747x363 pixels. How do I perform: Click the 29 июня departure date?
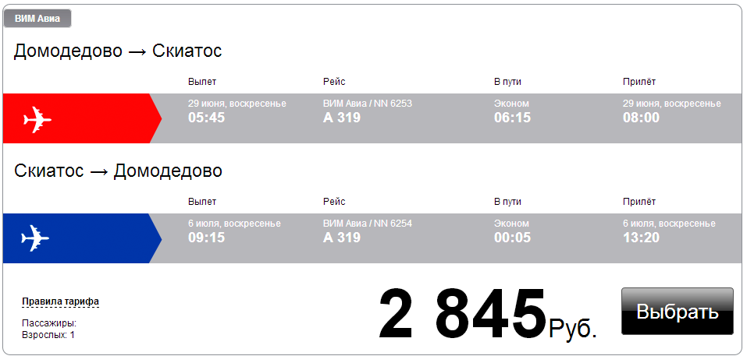pos(237,104)
